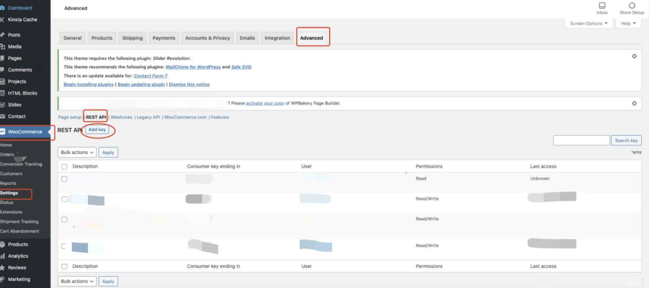The width and height of the screenshot is (649, 288).
Task: Click the API key search input field
Action: click(x=581, y=140)
